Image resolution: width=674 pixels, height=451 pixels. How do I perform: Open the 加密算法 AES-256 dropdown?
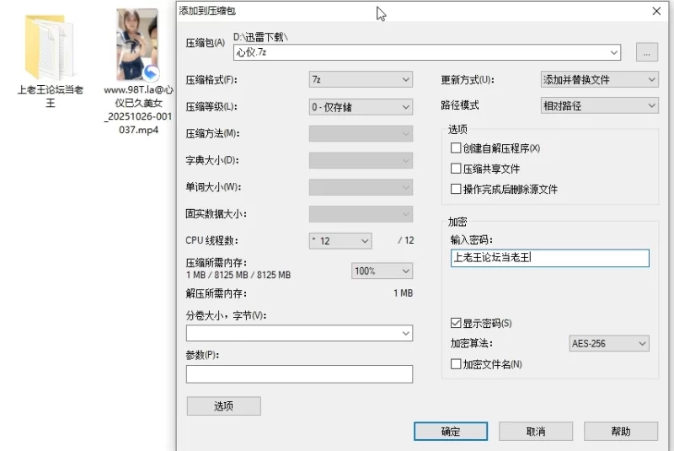pyautogui.click(x=608, y=343)
